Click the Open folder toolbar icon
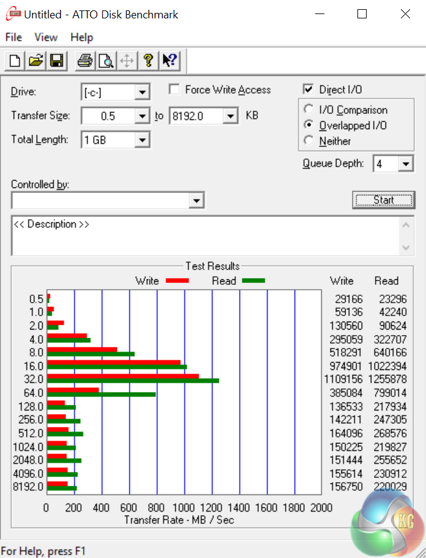Image resolution: width=426 pixels, height=558 pixels. (35, 61)
